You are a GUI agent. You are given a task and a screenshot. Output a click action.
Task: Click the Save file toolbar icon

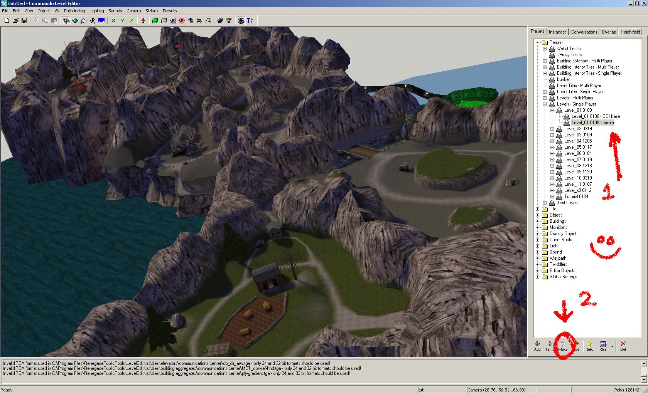tap(24, 21)
